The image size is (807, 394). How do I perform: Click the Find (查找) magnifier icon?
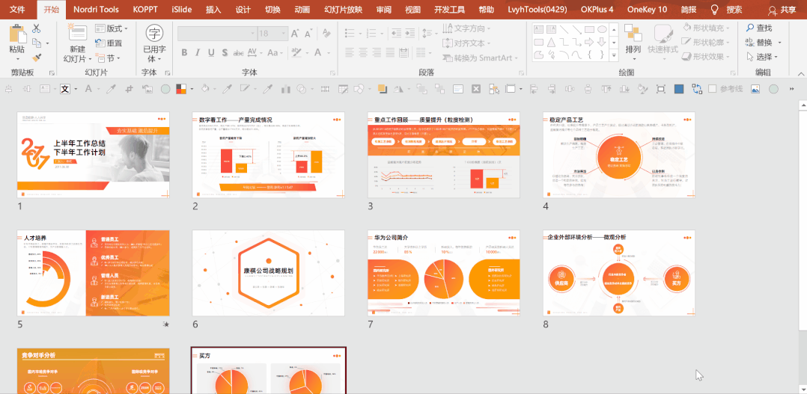pyautogui.click(x=749, y=28)
